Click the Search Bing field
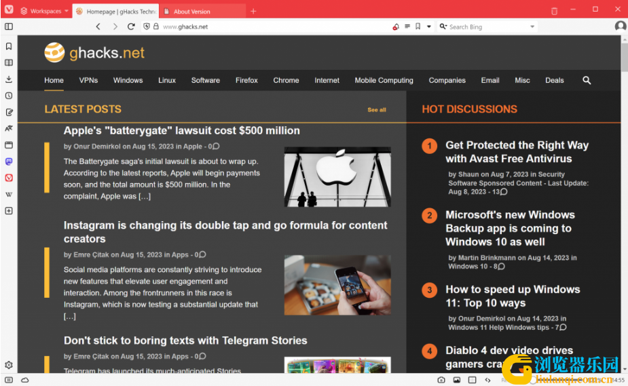 tap(488, 27)
